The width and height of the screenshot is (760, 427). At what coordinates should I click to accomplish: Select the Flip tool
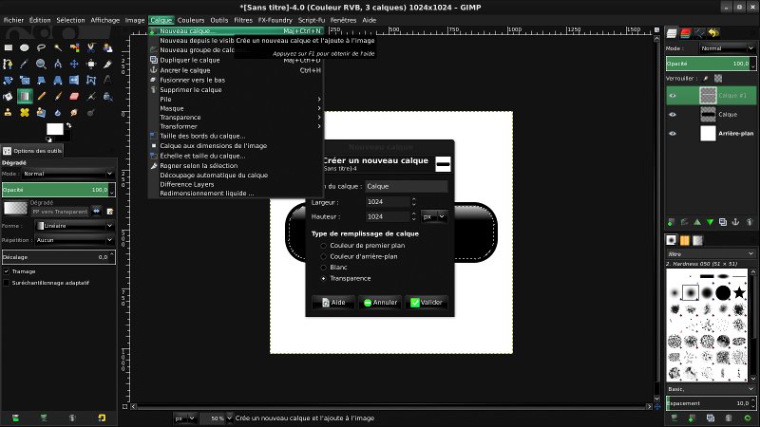pyautogui.click(x=74, y=80)
